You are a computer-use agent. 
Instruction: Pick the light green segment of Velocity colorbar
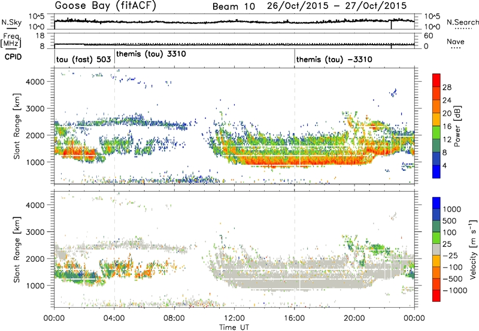click(x=436, y=238)
